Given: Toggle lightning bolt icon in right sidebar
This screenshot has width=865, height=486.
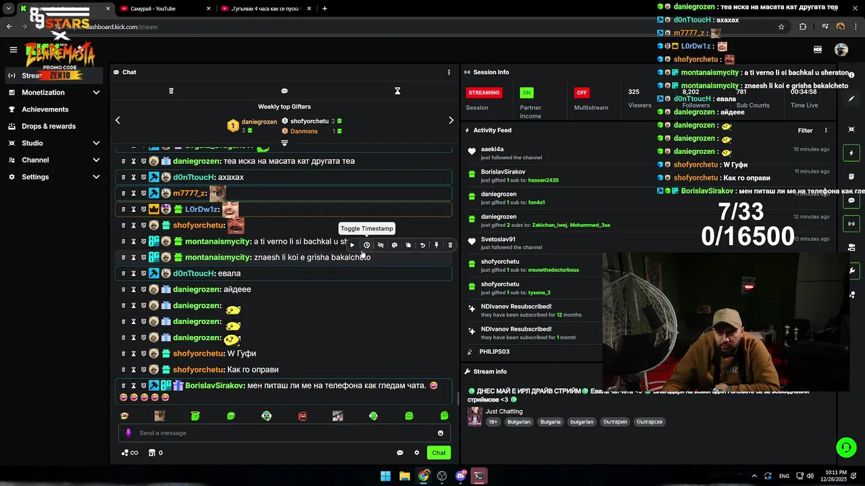Looking at the screenshot, I should pyautogui.click(x=851, y=153).
